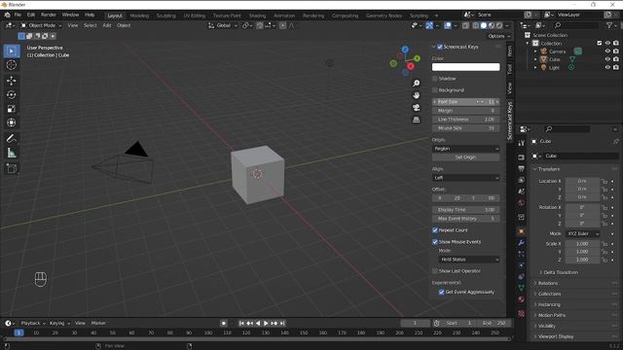
Task: Enable the Shadow checkbox
Action: (435, 79)
